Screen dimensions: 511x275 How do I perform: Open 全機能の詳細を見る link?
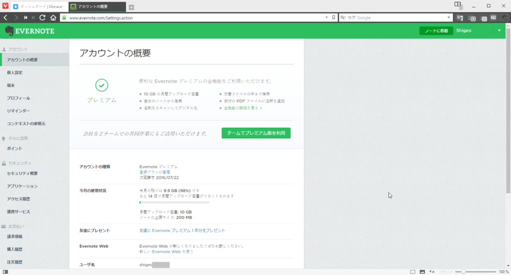[243, 108]
